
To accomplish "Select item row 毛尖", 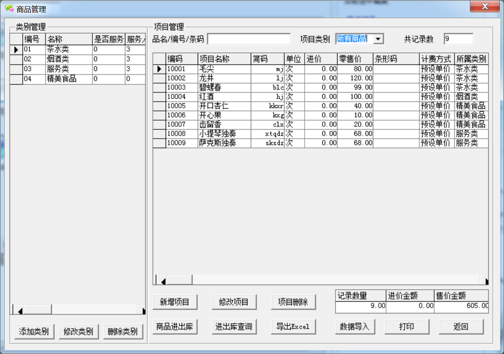I will pos(321,69).
